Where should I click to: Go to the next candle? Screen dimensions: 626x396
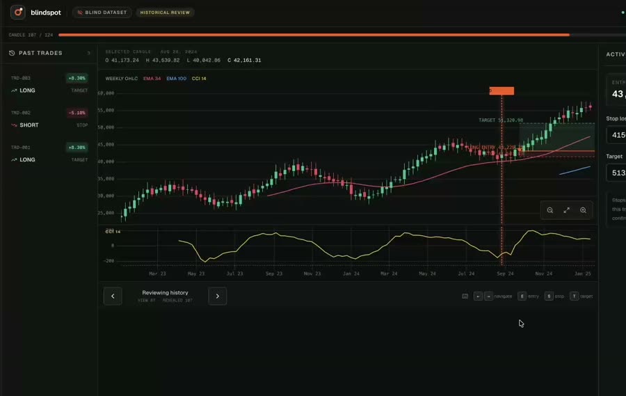pyautogui.click(x=218, y=296)
